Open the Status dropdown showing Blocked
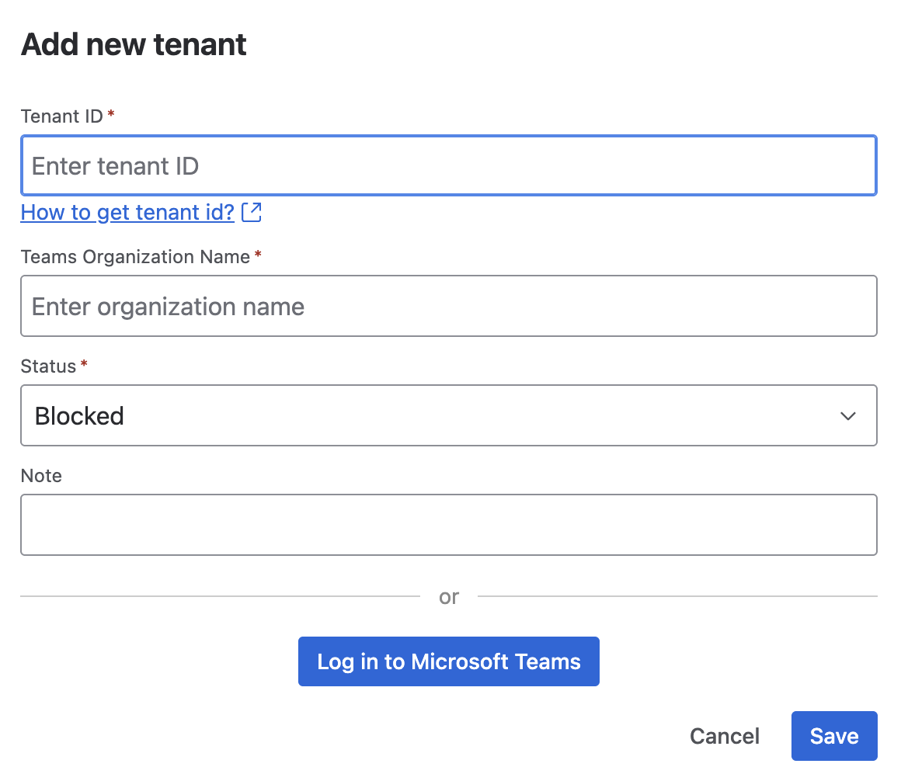 pyautogui.click(x=449, y=415)
